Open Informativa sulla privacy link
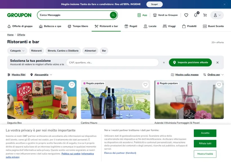231x162 pixels. click(88, 154)
